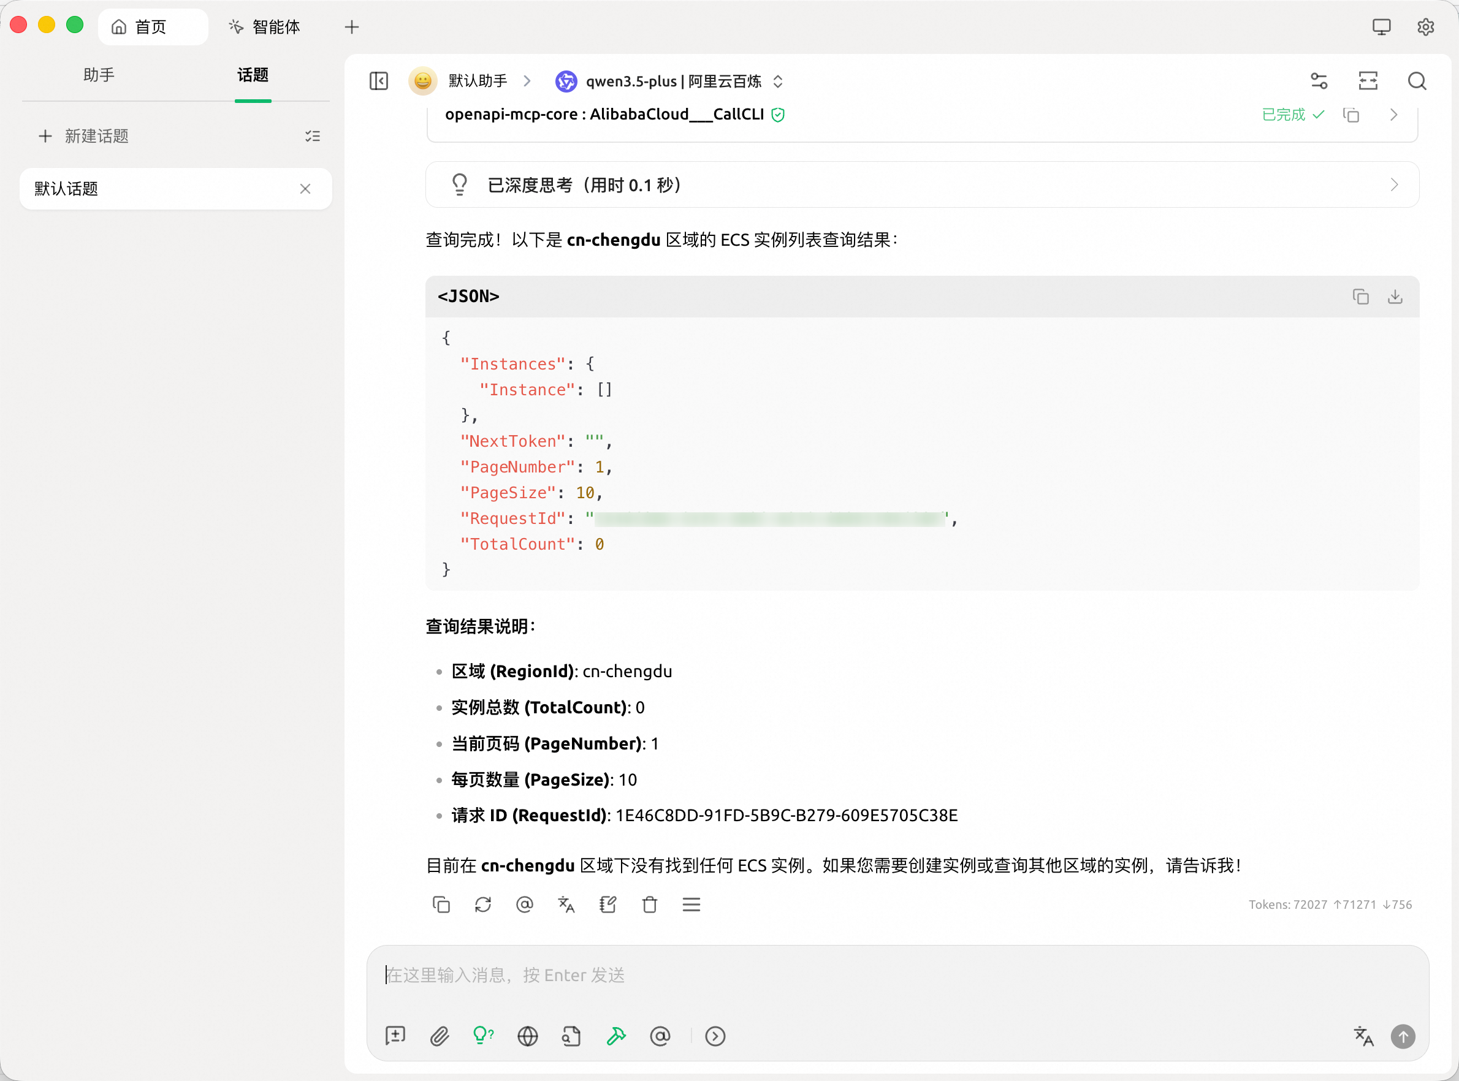Toggle MCP tools hammer icon
The width and height of the screenshot is (1459, 1081).
(616, 1036)
